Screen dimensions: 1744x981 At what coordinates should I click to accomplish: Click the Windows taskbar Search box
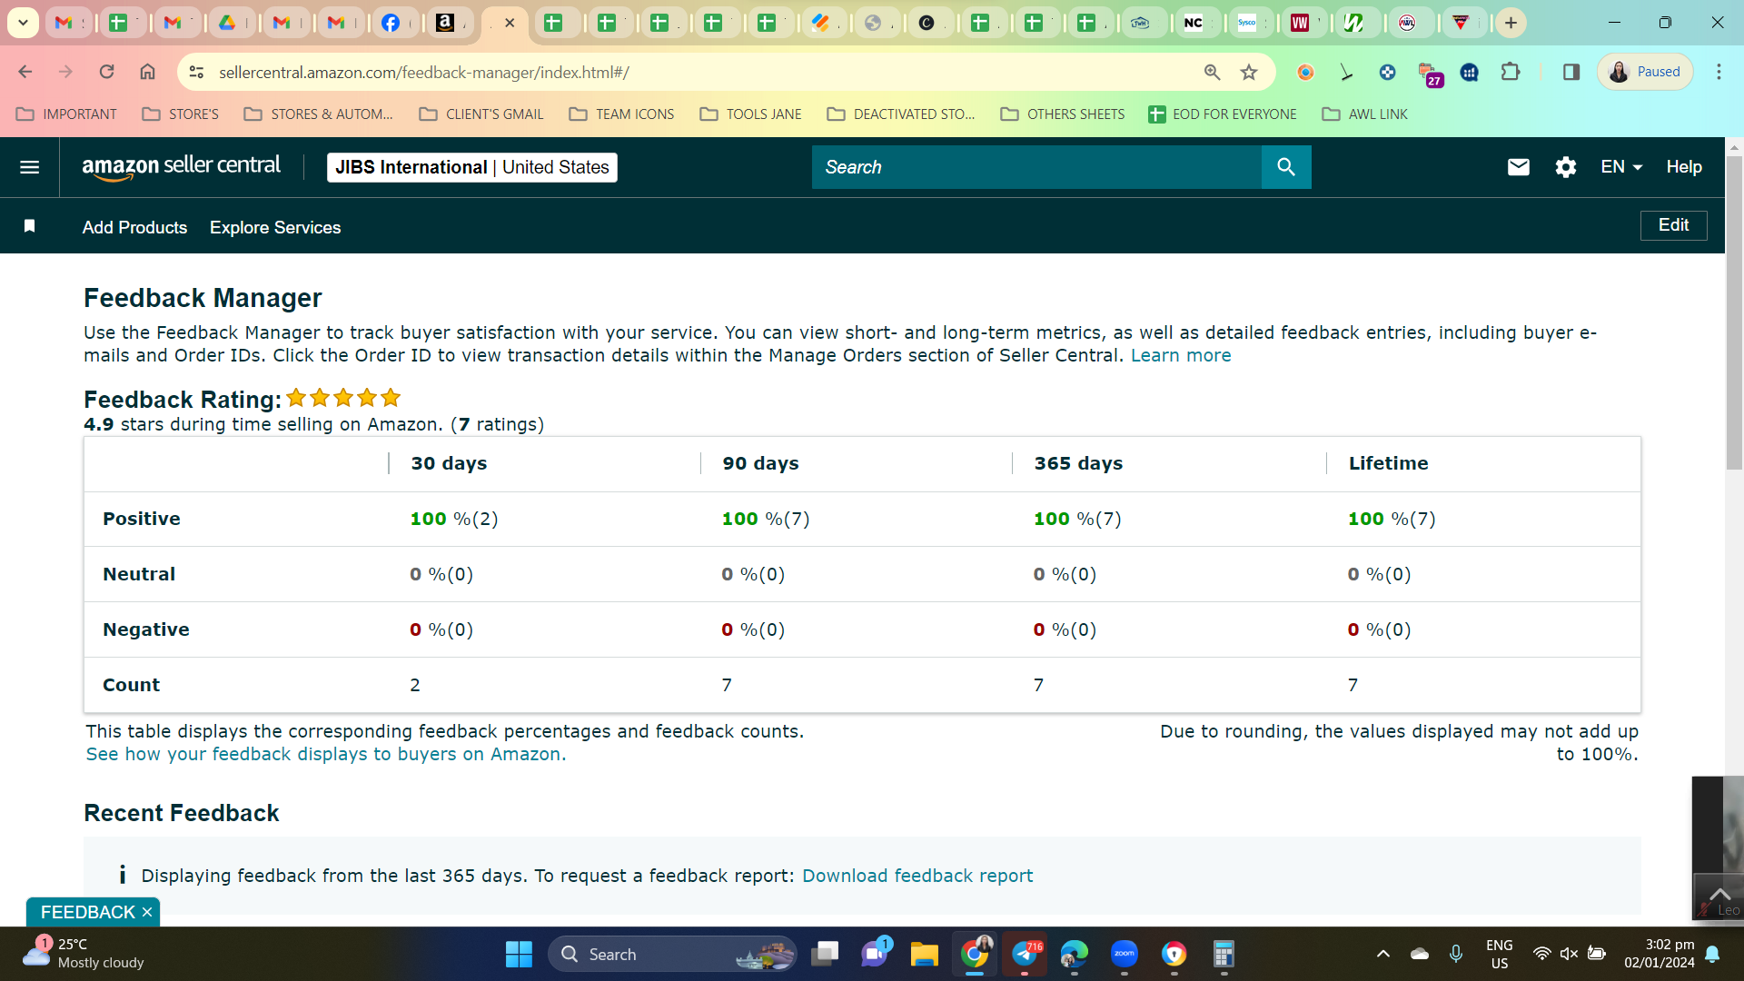click(x=672, y=954)
